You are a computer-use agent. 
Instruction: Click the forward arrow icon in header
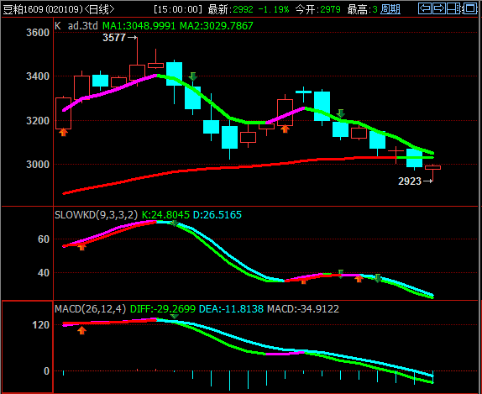(x=439, y=8)
